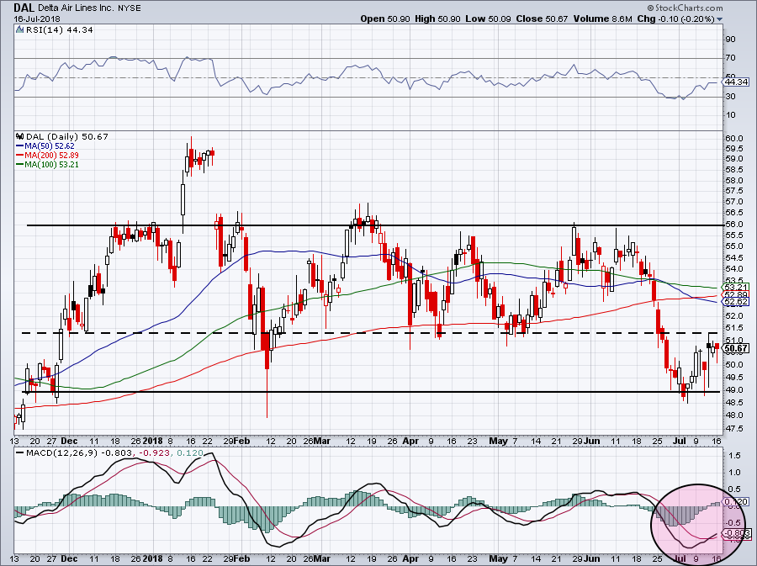Click the High 50.90 value in the header
757x566 pixels.
(x=438, y=19)
